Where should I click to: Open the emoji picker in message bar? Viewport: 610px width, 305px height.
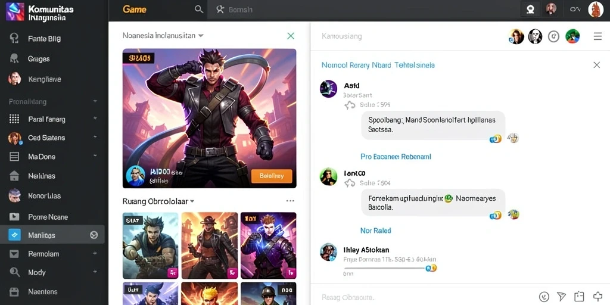(x=543, y=297)
